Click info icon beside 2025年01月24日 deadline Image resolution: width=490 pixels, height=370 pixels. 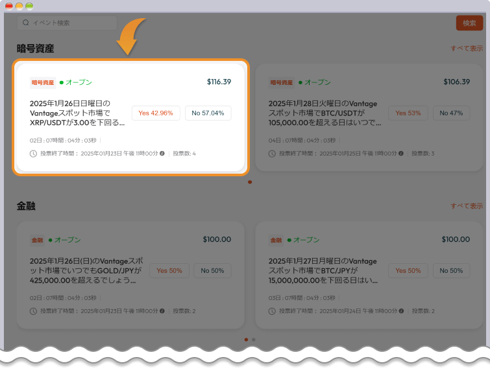pos(401,311)
